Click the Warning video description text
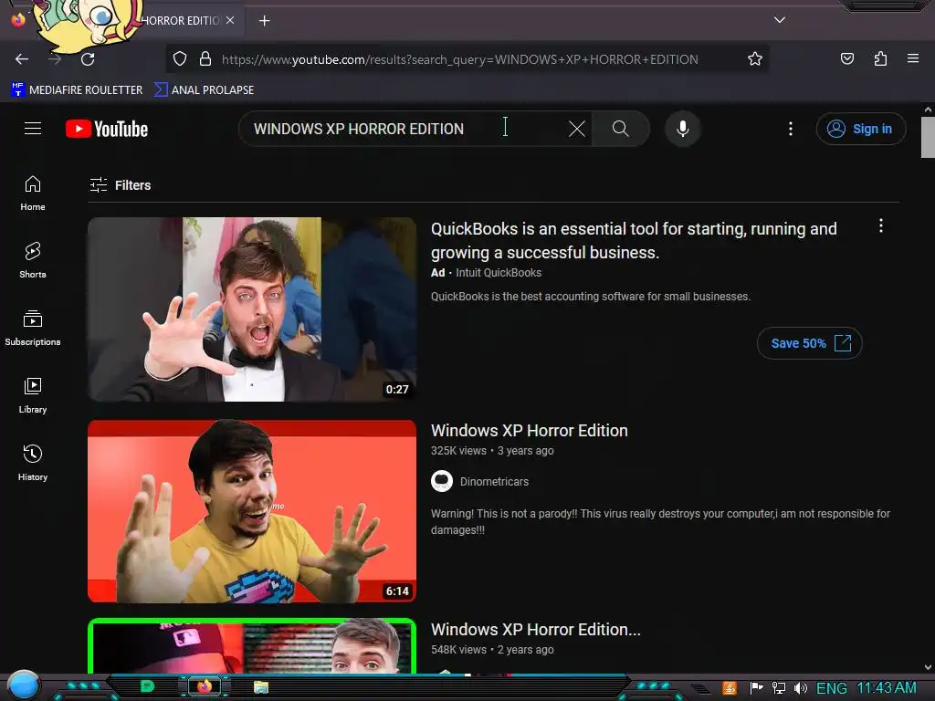 click(660, 521)
